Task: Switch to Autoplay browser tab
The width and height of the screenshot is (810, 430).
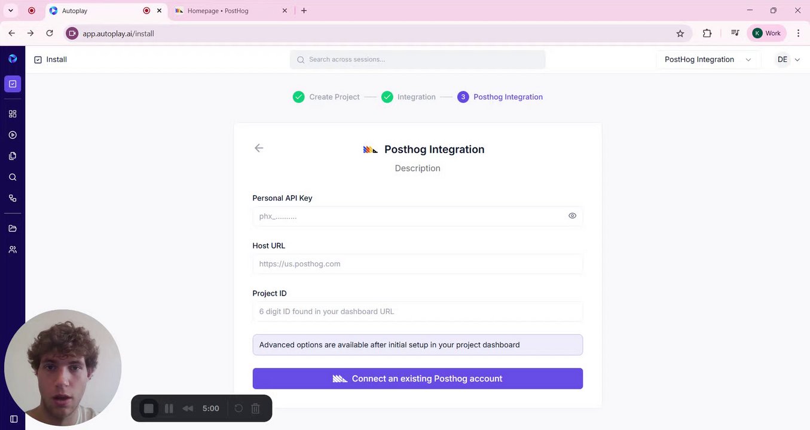Action: (x=106, y=11)
